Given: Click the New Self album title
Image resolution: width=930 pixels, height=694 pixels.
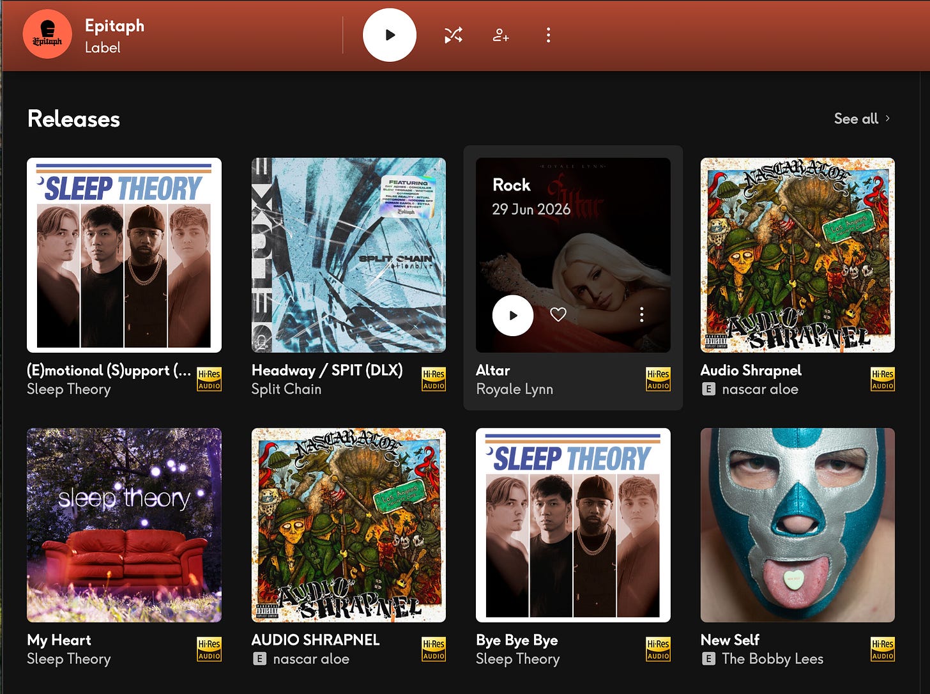Looking at the screenshot, I should coord(730,640).
